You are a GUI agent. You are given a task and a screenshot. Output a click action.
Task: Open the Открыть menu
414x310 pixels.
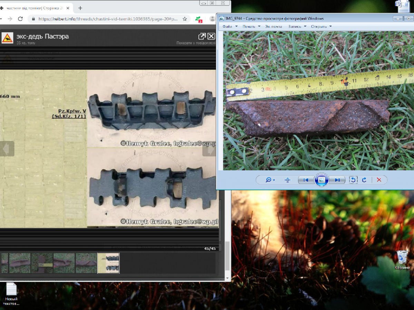coord(321,27)
